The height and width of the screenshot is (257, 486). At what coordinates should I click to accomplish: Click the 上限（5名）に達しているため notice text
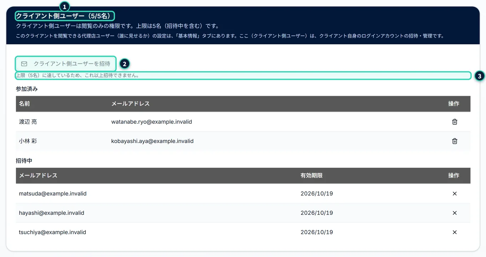78,75
